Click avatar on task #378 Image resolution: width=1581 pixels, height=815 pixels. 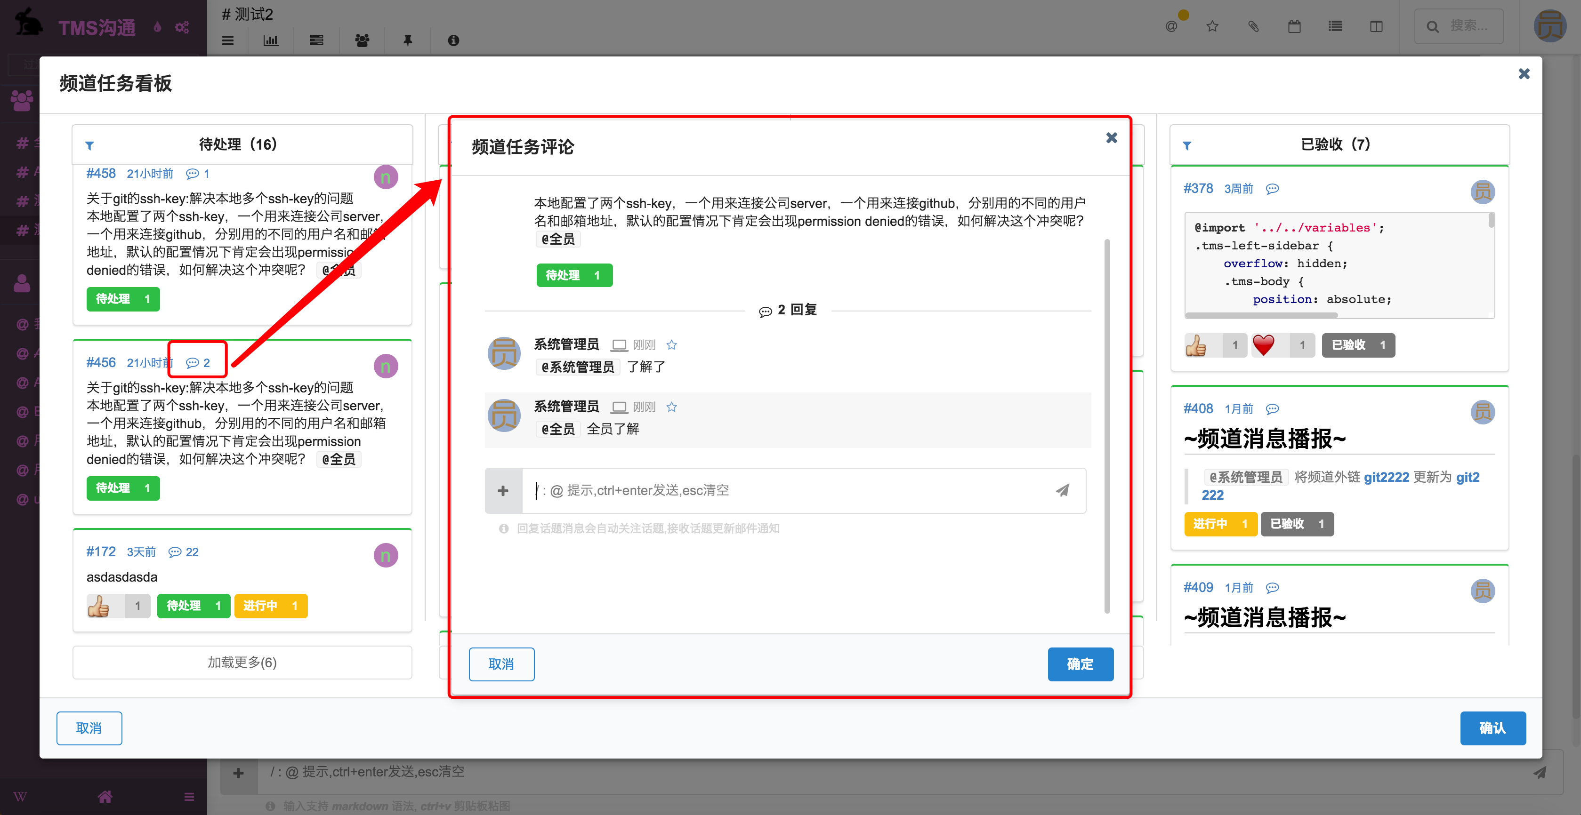coord(1483,192)
